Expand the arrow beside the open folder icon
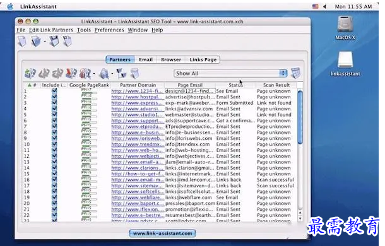The height and width of the screenshot is (246, 385). coord(45,42)
